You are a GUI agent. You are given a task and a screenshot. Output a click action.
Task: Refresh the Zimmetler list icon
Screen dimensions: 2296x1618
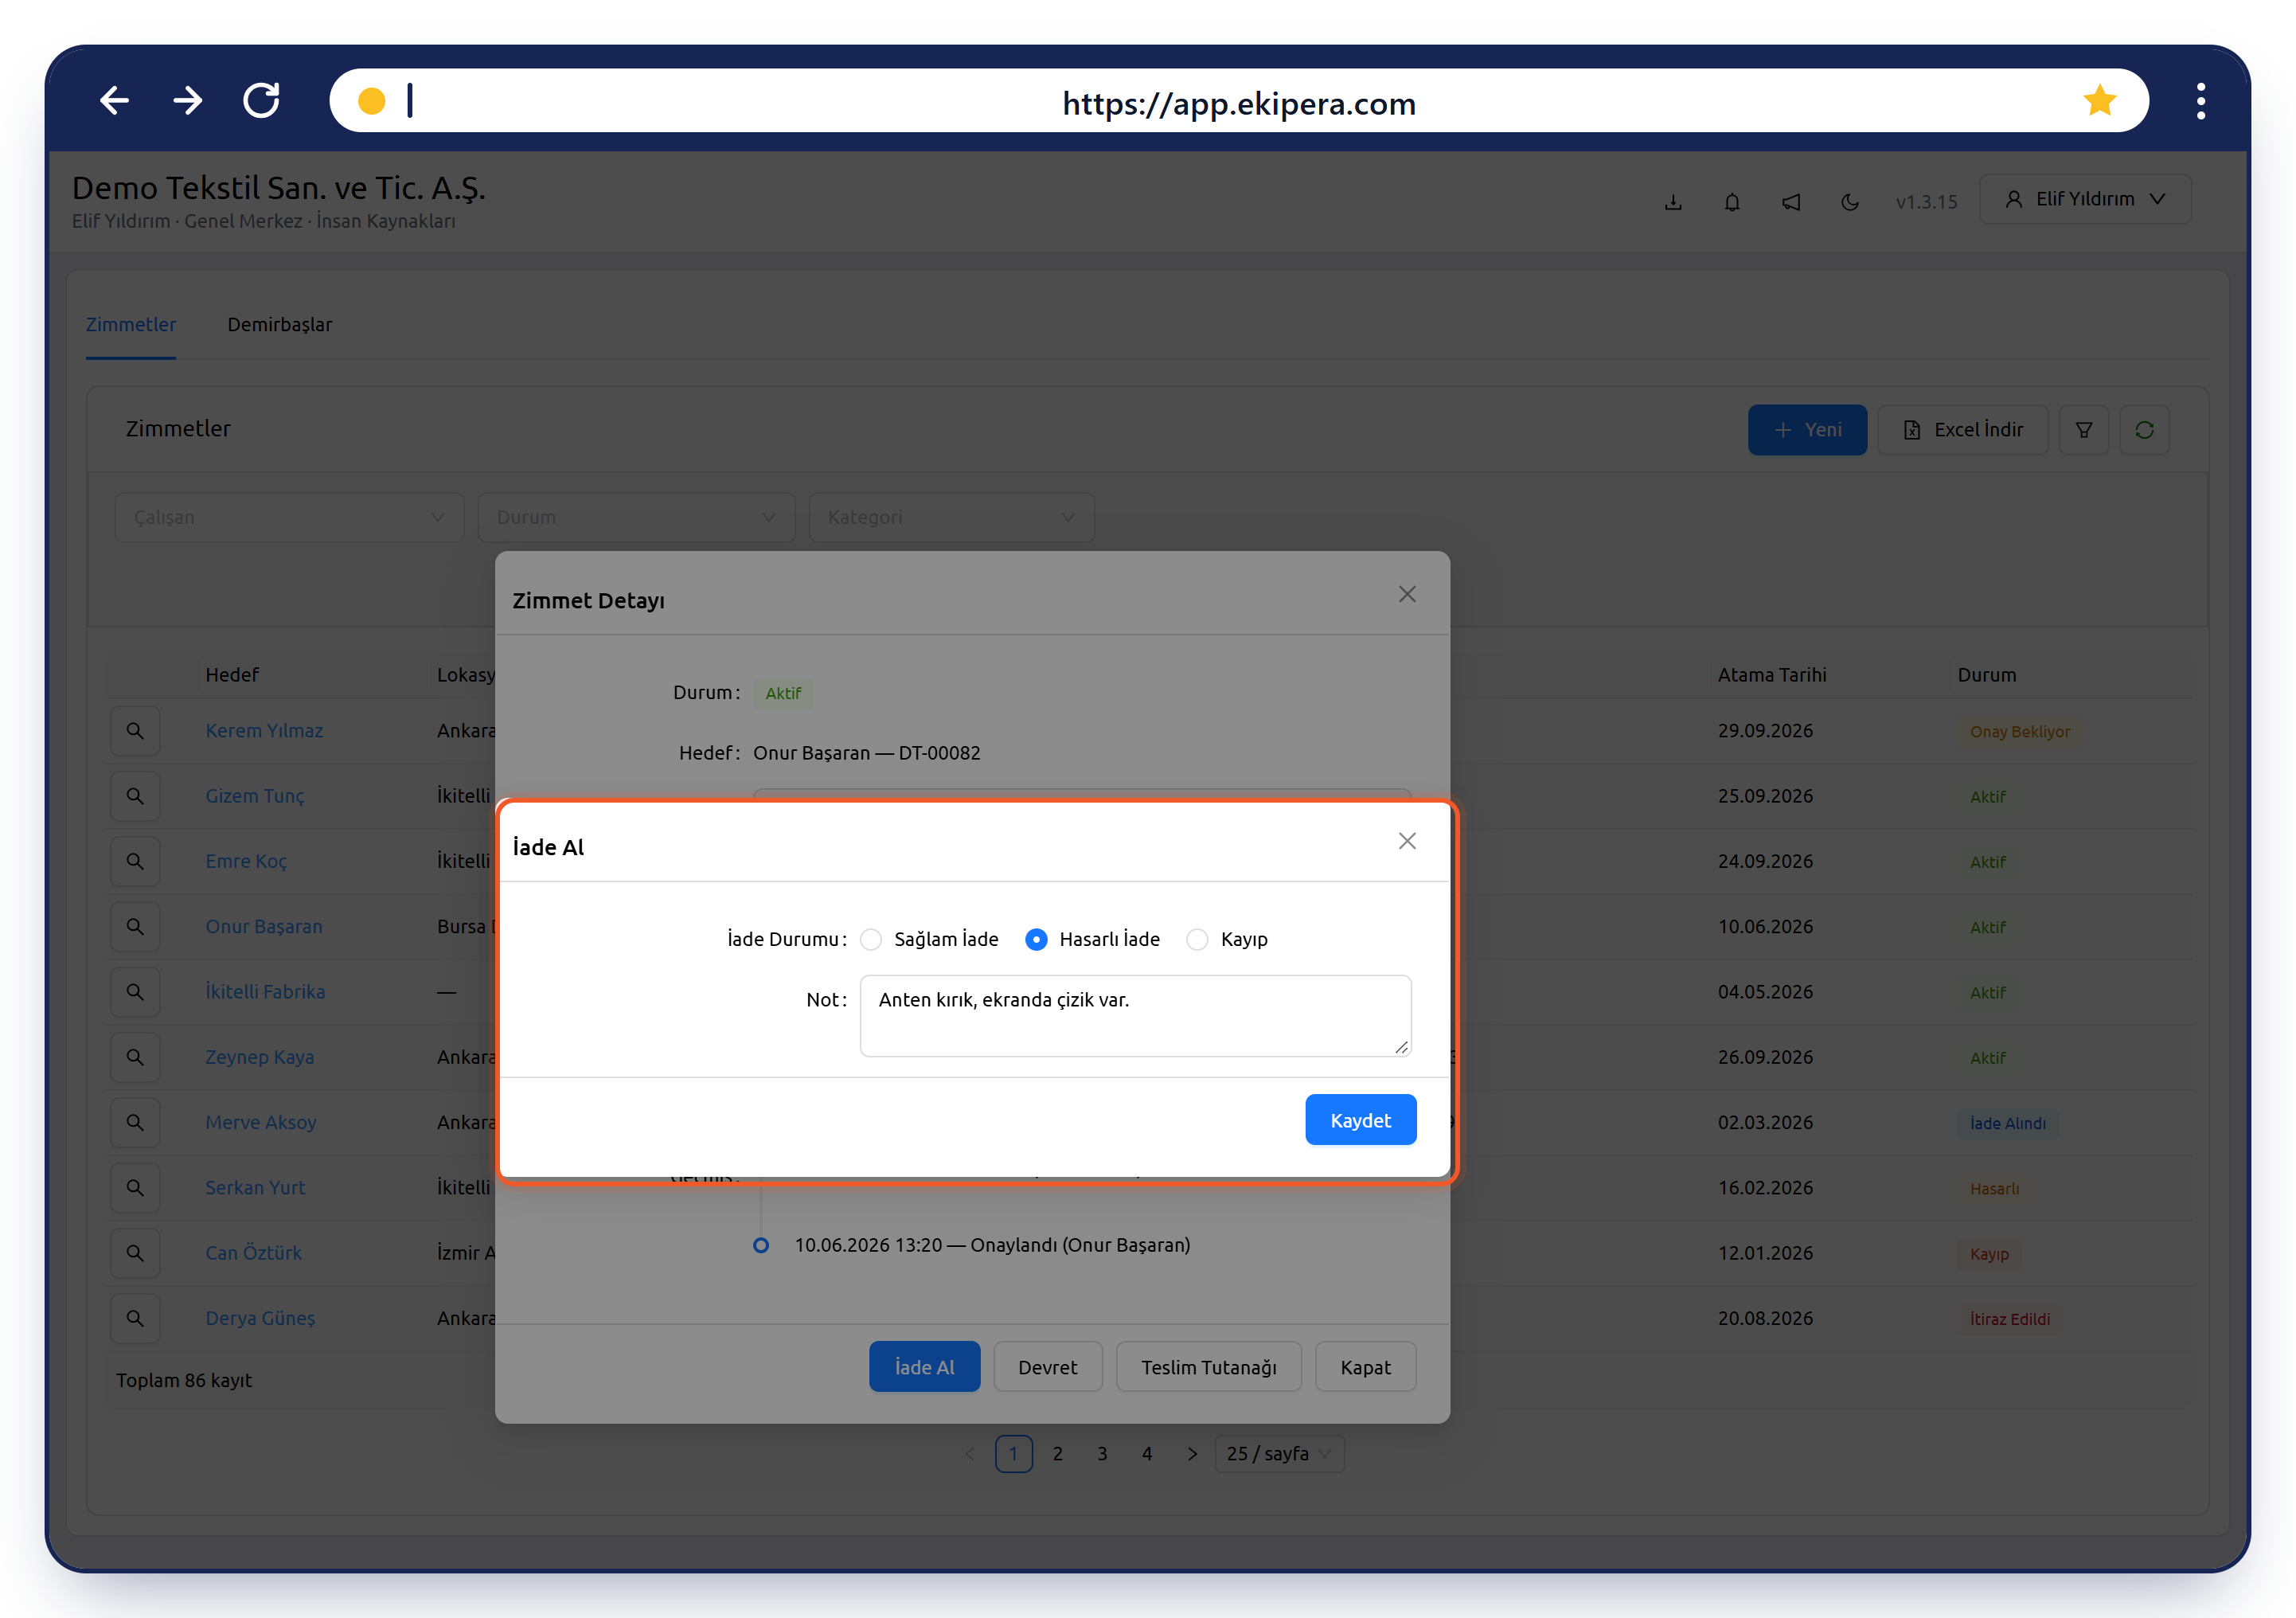(2144, 430)
